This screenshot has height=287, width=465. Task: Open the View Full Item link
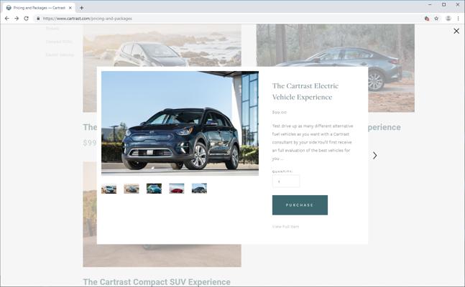coord(285,227)
